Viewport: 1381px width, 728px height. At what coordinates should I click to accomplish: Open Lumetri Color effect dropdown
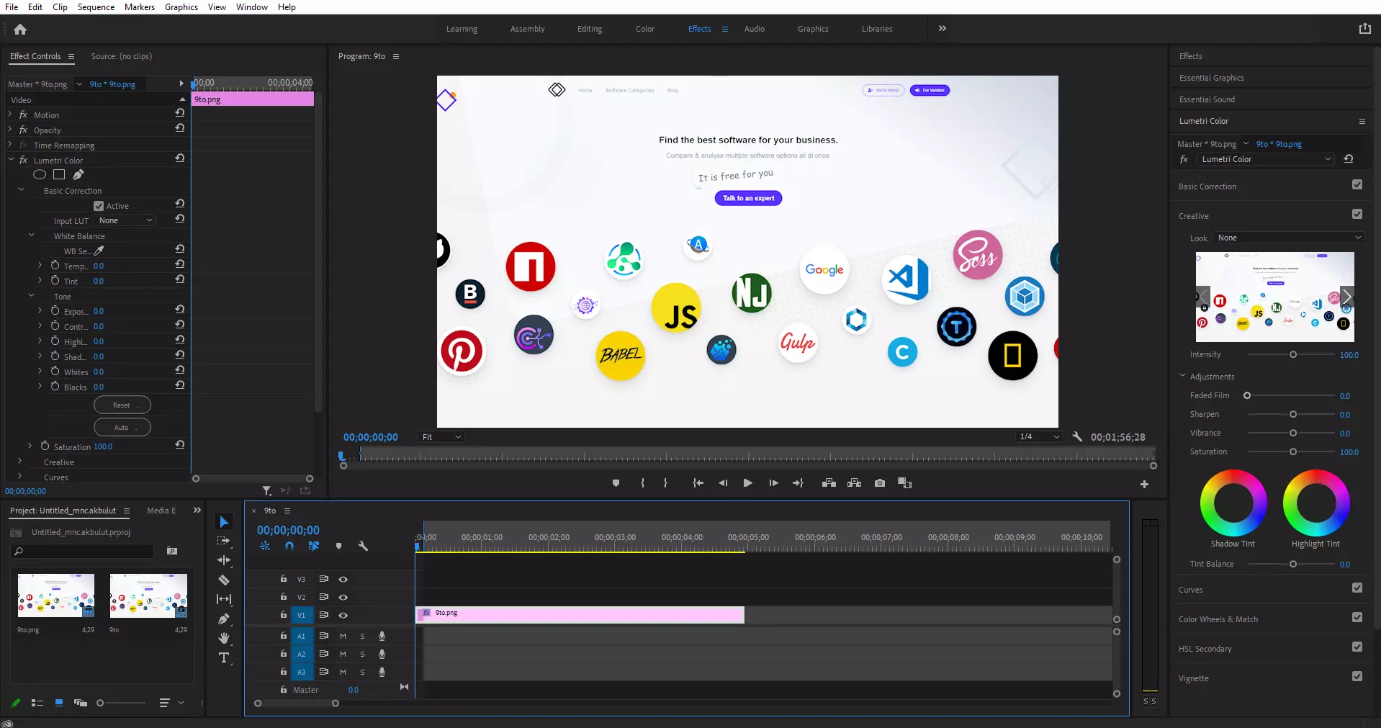click(1266, 159)
